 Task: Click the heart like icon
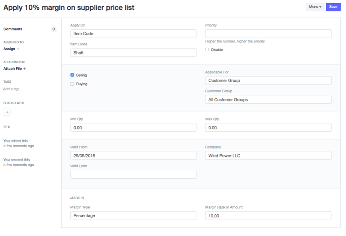[5, 127]
